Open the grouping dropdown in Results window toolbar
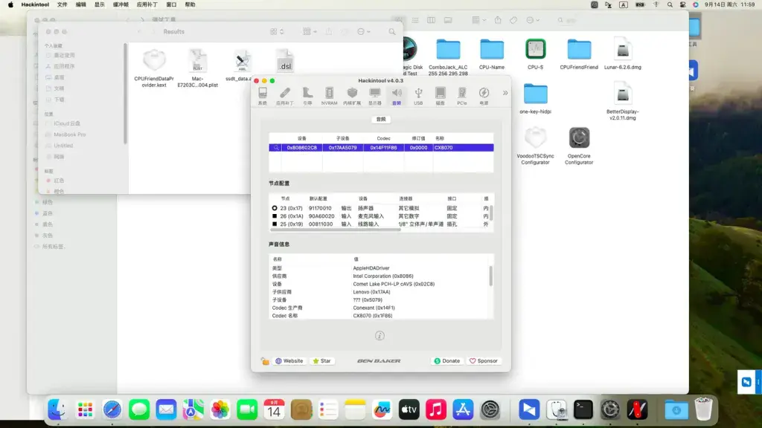Image resolution: width=762 pixels, height=428 pixels. click(310, 31)
